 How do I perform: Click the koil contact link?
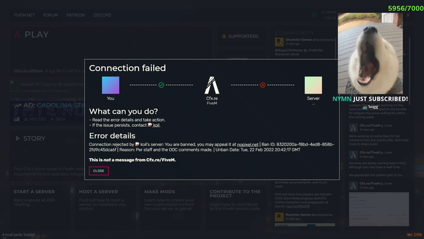pos(156,125)
